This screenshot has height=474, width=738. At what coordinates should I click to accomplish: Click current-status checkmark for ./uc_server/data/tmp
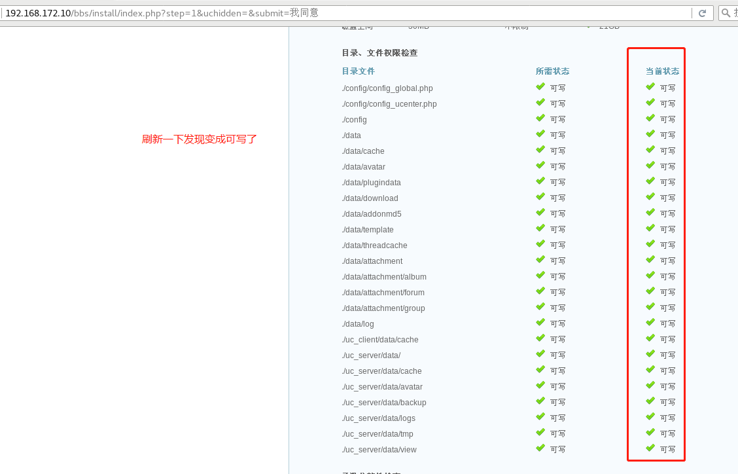click(x=650, y=432)
